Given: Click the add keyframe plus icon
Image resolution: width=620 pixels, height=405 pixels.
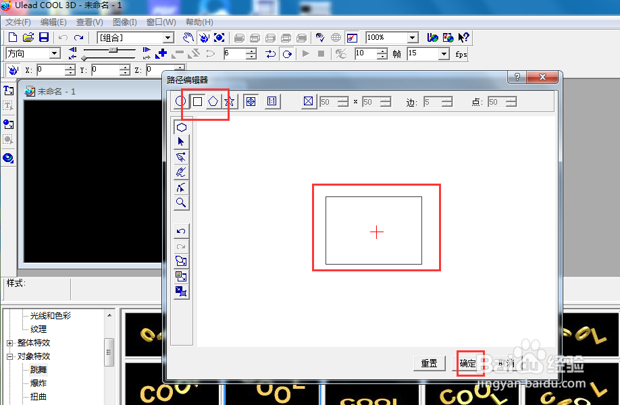Looking at the screenshot, I should coord(161,53).
